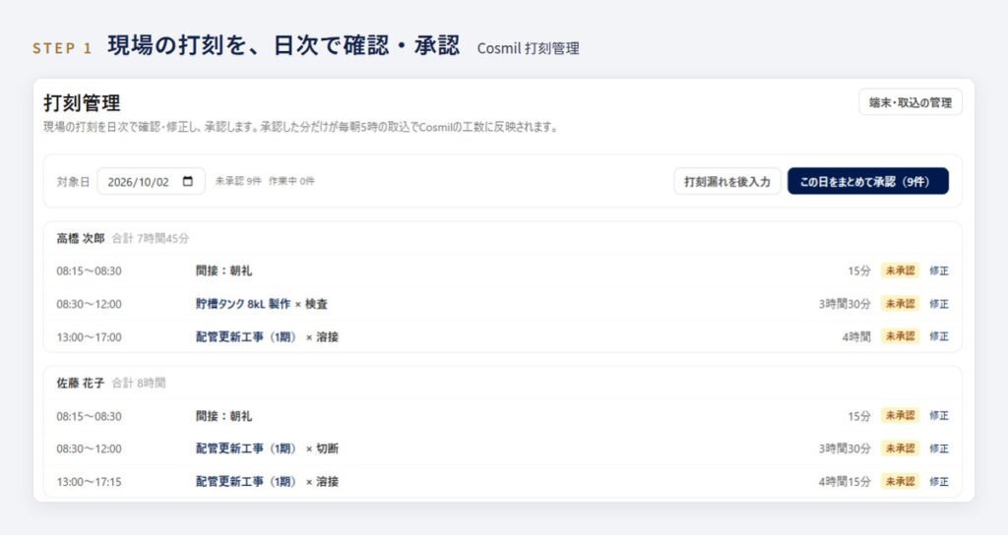Approve all with この日をまとめて承認（9件）
Screen dimensions: 1008x536
pos(868,181)
